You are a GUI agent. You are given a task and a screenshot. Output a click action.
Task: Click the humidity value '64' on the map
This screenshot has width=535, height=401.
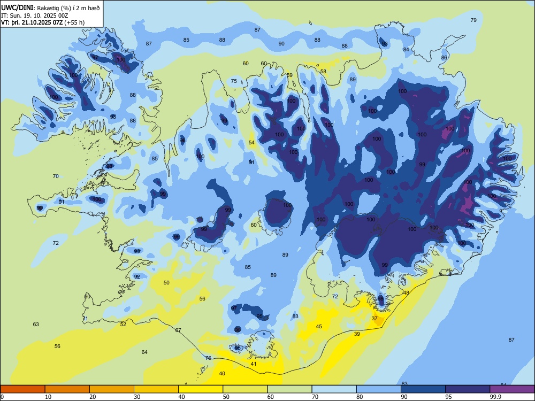144,352
